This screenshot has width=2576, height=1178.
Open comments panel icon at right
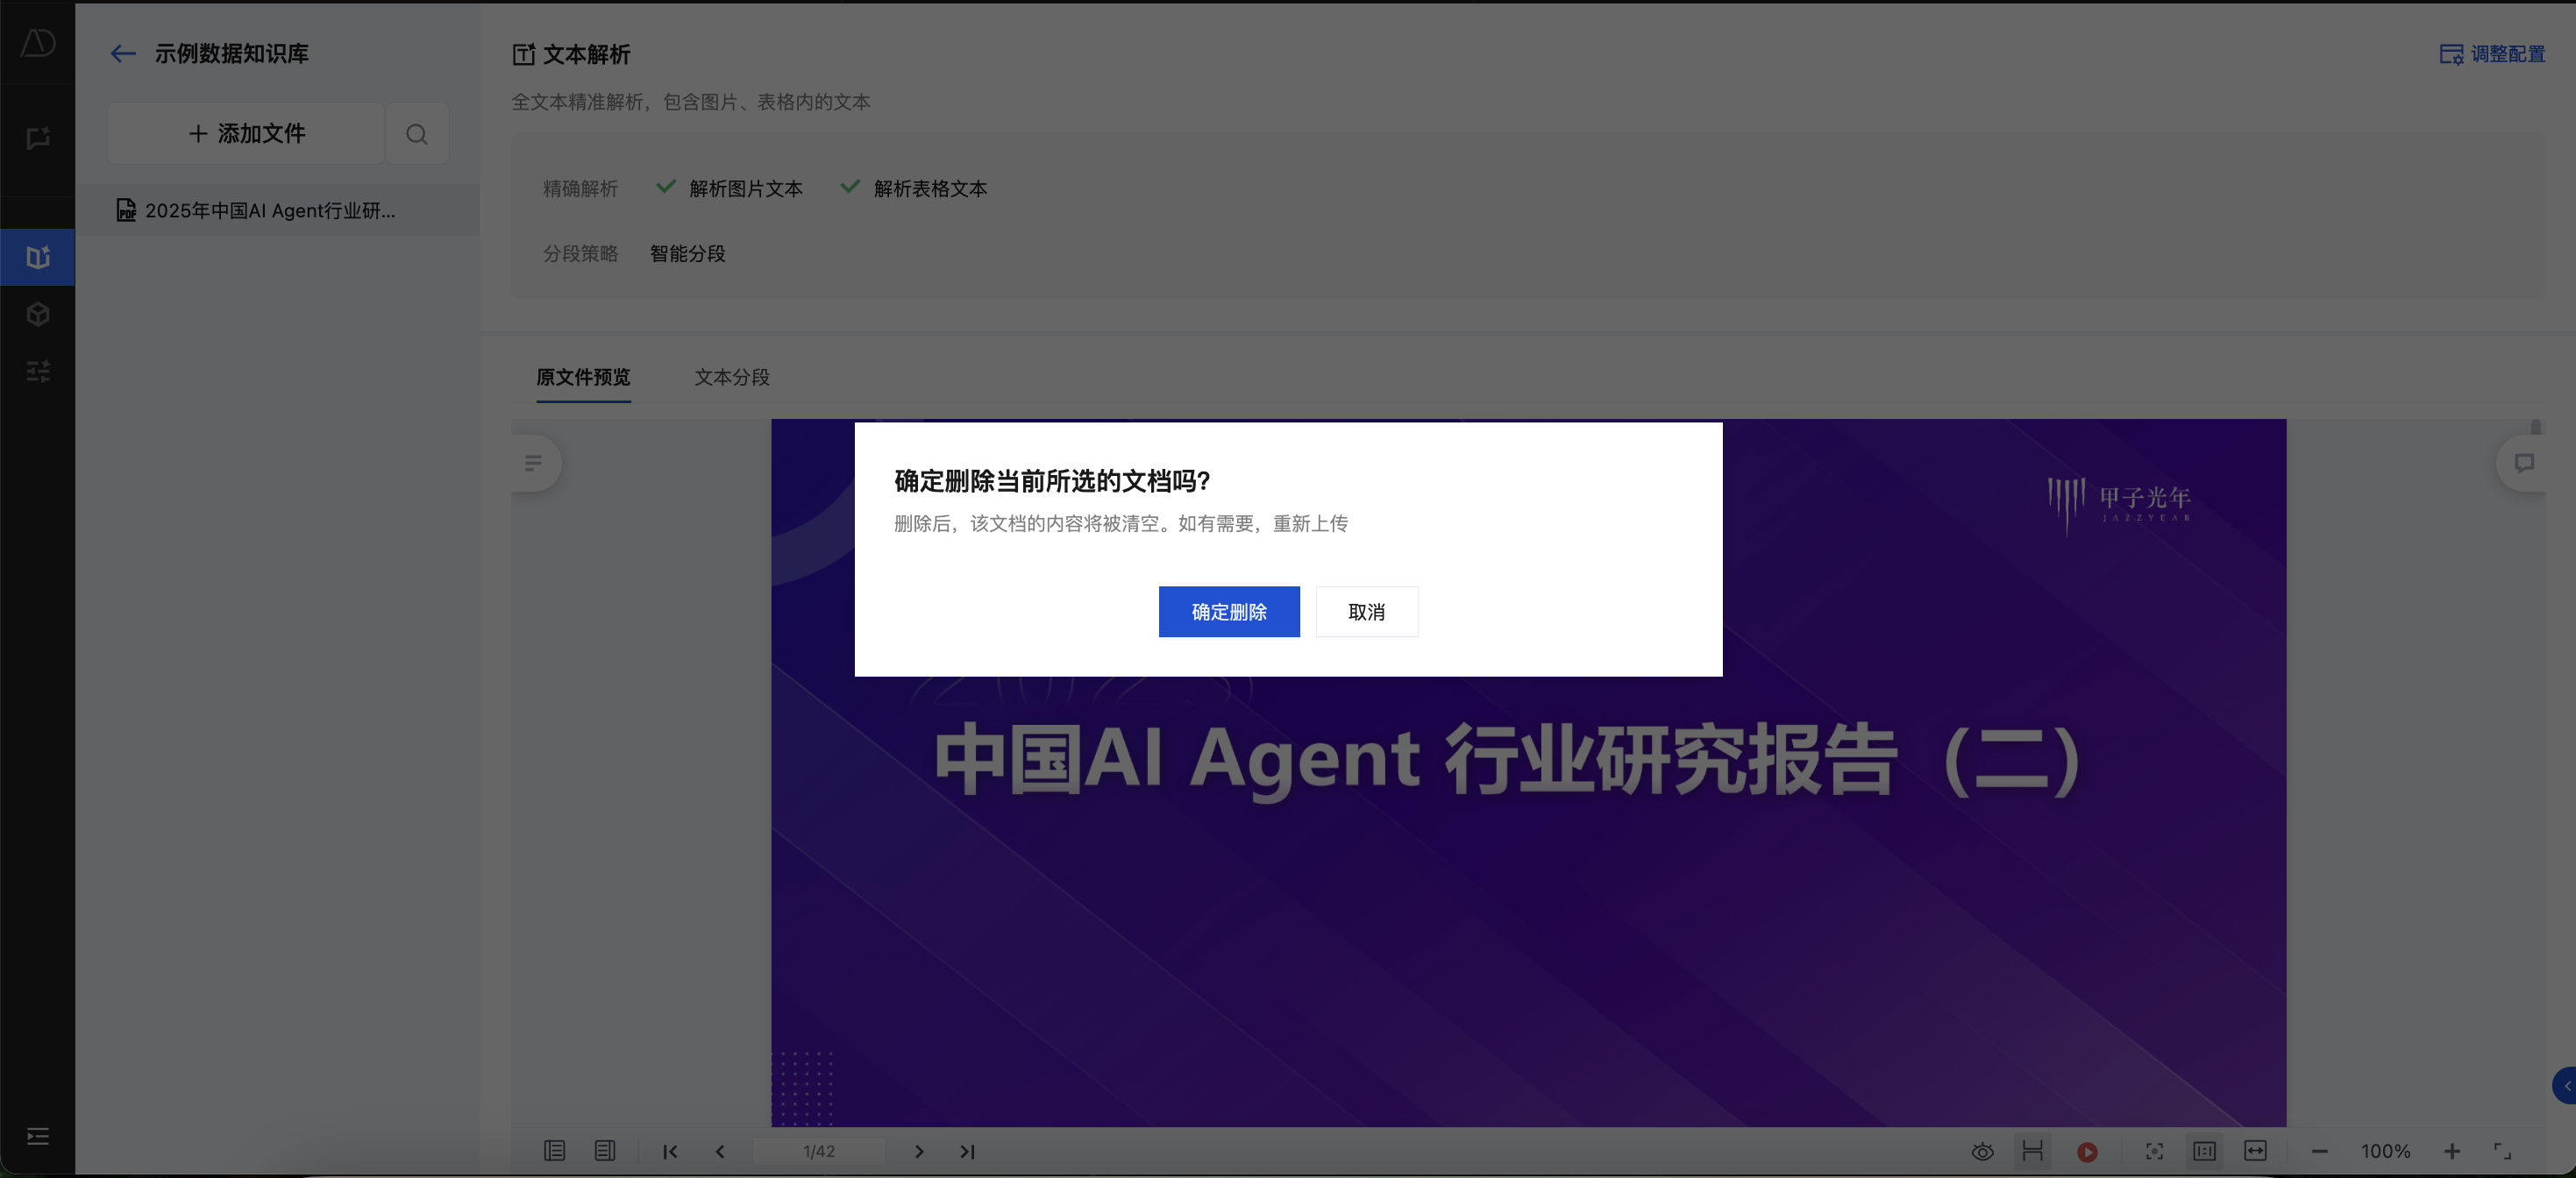point(2523,463)
